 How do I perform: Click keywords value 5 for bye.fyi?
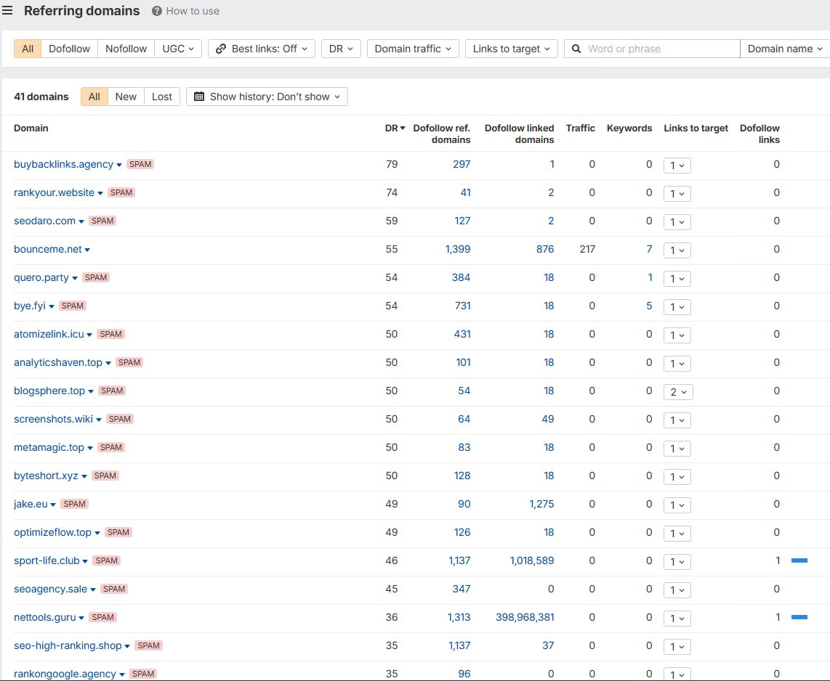click(649, 306)
